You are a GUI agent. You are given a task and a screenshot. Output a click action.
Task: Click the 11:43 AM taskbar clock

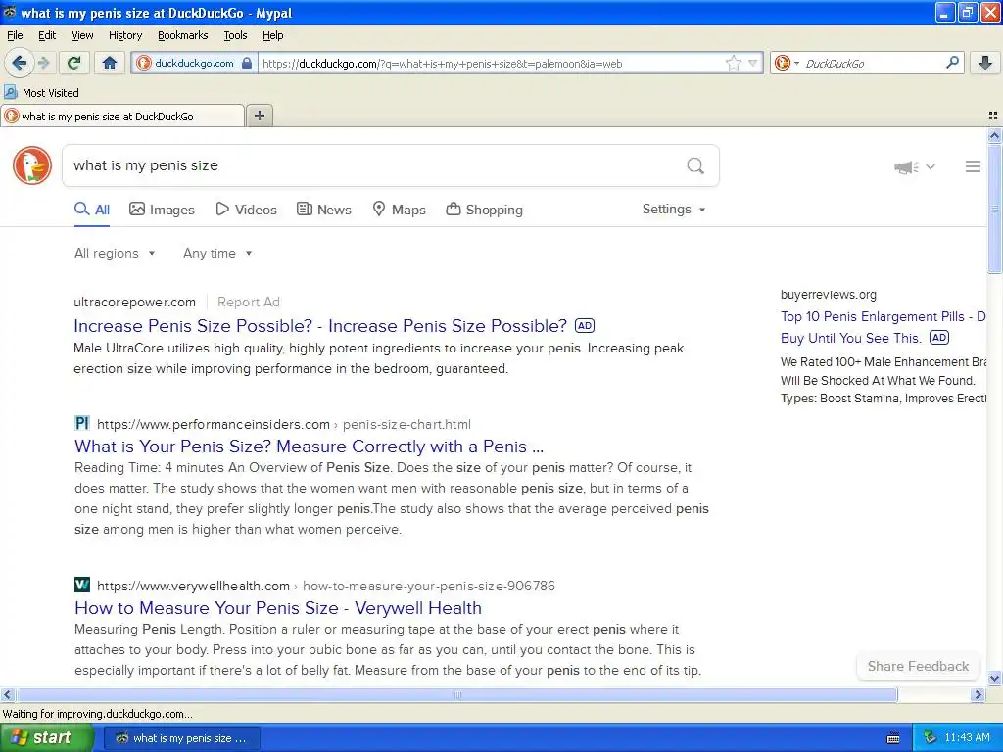coord(967,738)
